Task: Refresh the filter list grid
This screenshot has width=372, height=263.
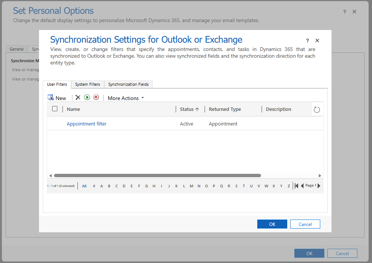Action: click(317, 110)
